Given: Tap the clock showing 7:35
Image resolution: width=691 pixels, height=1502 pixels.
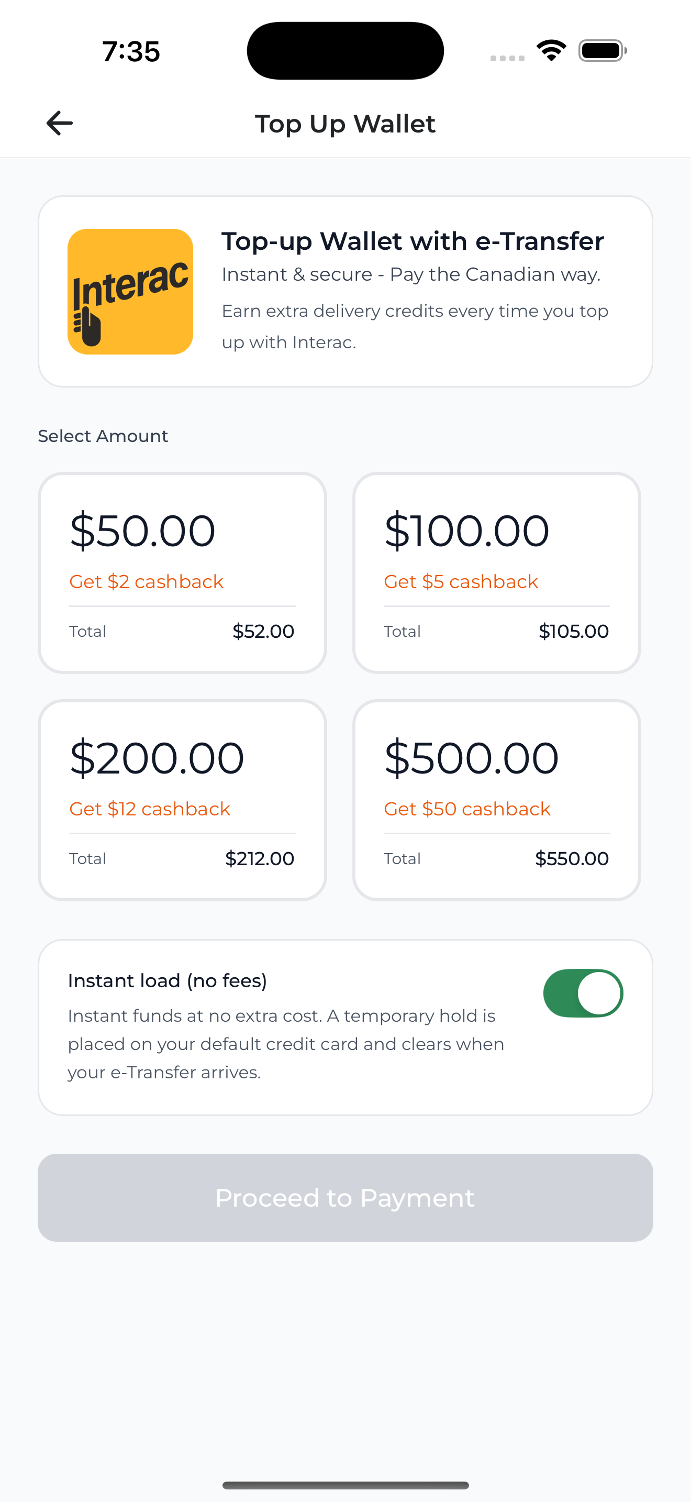Looking at the screenshot, I should (129, 51).
